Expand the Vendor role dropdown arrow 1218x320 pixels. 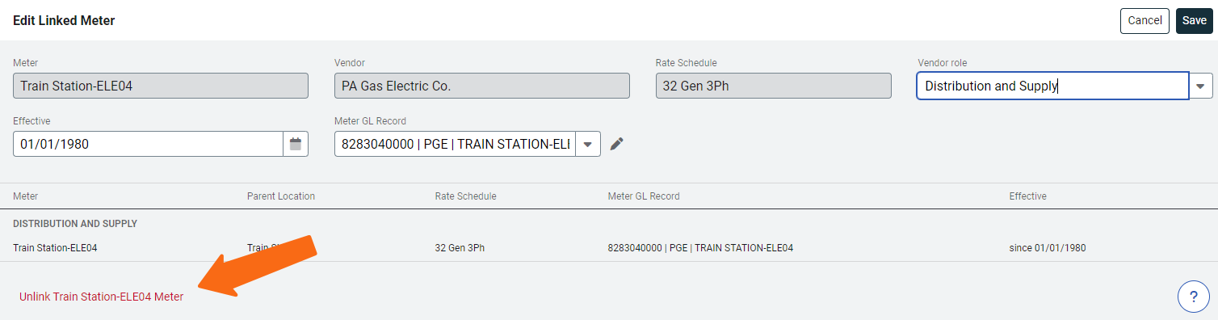pos(1200,86)
